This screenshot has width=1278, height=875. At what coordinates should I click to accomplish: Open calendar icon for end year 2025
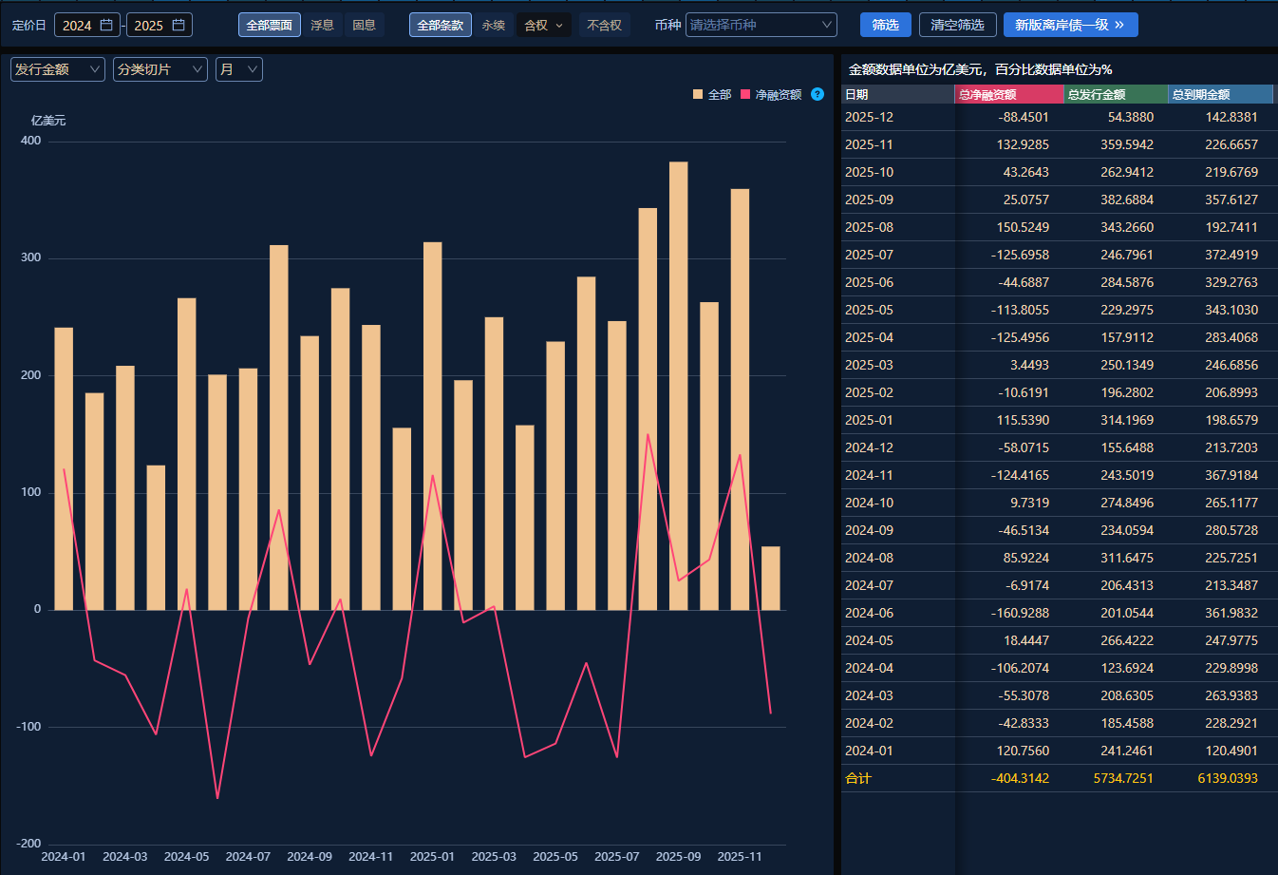pyautogui.click(x=179, y=26)
